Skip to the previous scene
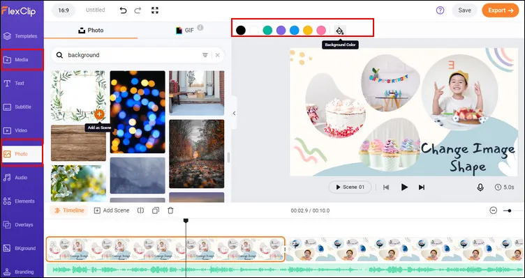525x278 pixels. (x=386, y=187)
